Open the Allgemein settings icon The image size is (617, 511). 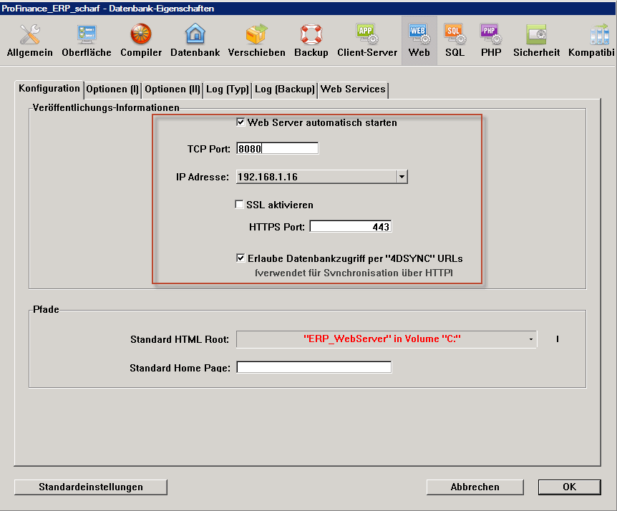click(29, 40)
